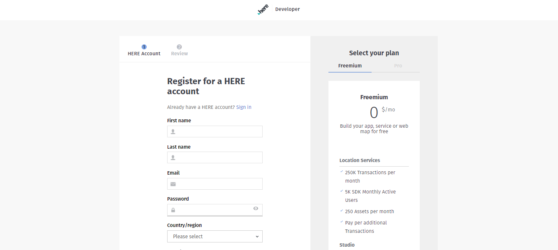Click person icon in First name field

coord(173,131)
